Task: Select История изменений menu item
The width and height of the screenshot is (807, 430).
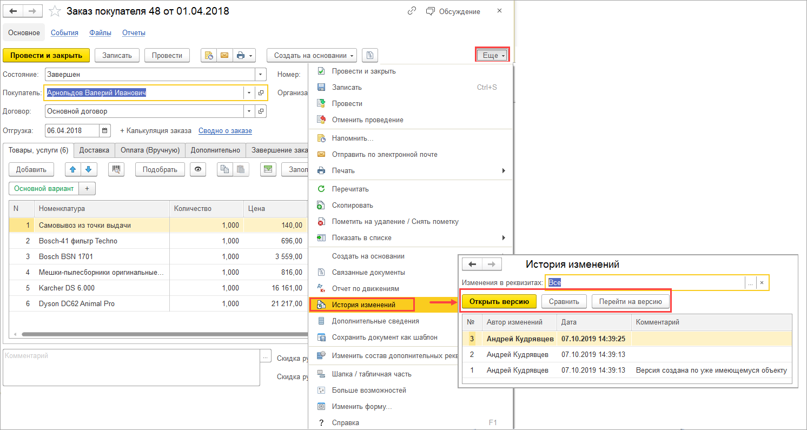Action: [x=363, y=305]
